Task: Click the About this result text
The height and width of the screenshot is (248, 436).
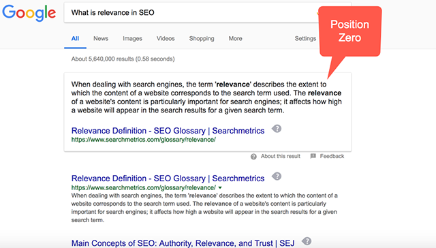Action: (280, 156)
